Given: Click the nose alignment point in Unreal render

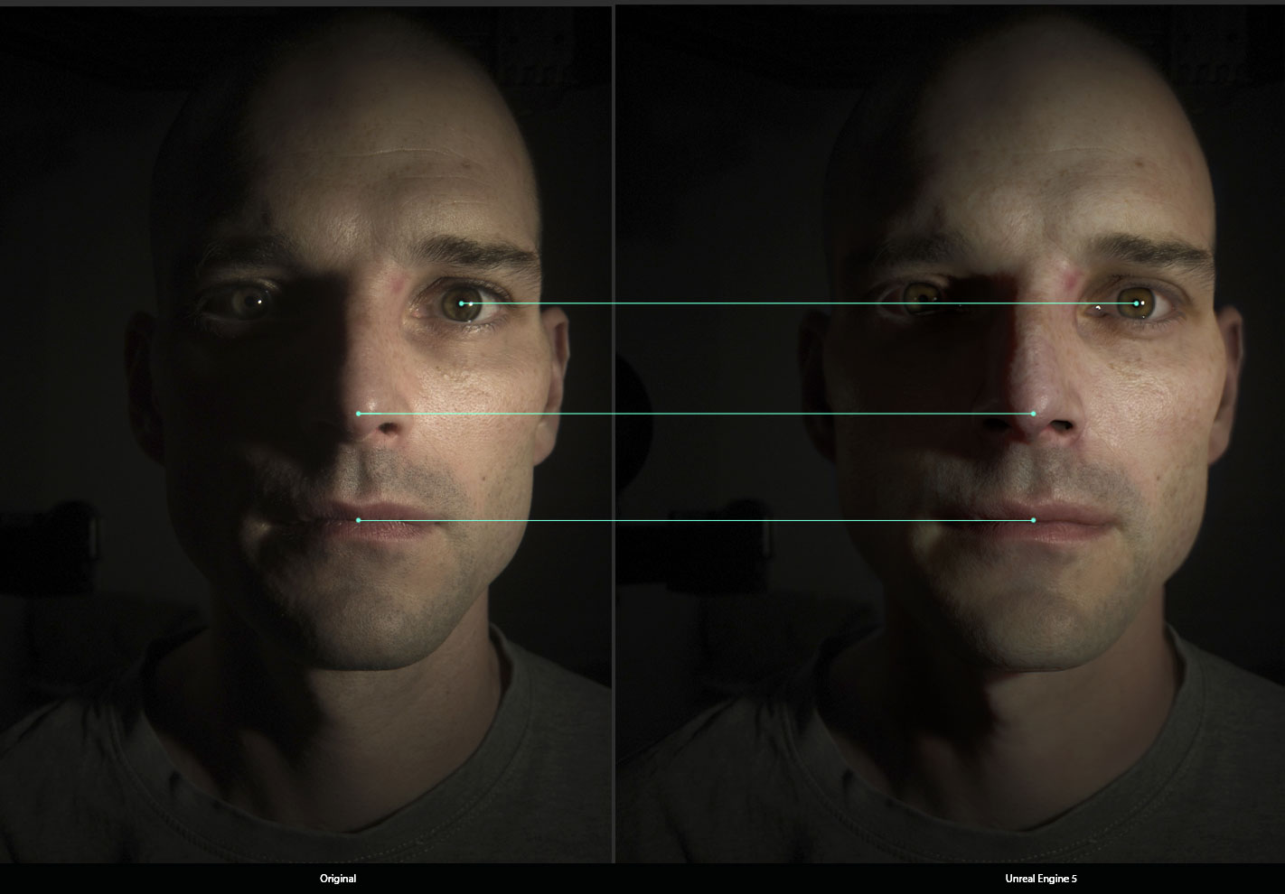Looking at the screenshot, I should pos(1034,414).
